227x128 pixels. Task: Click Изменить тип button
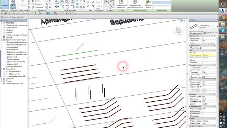[x=211, y=33]
